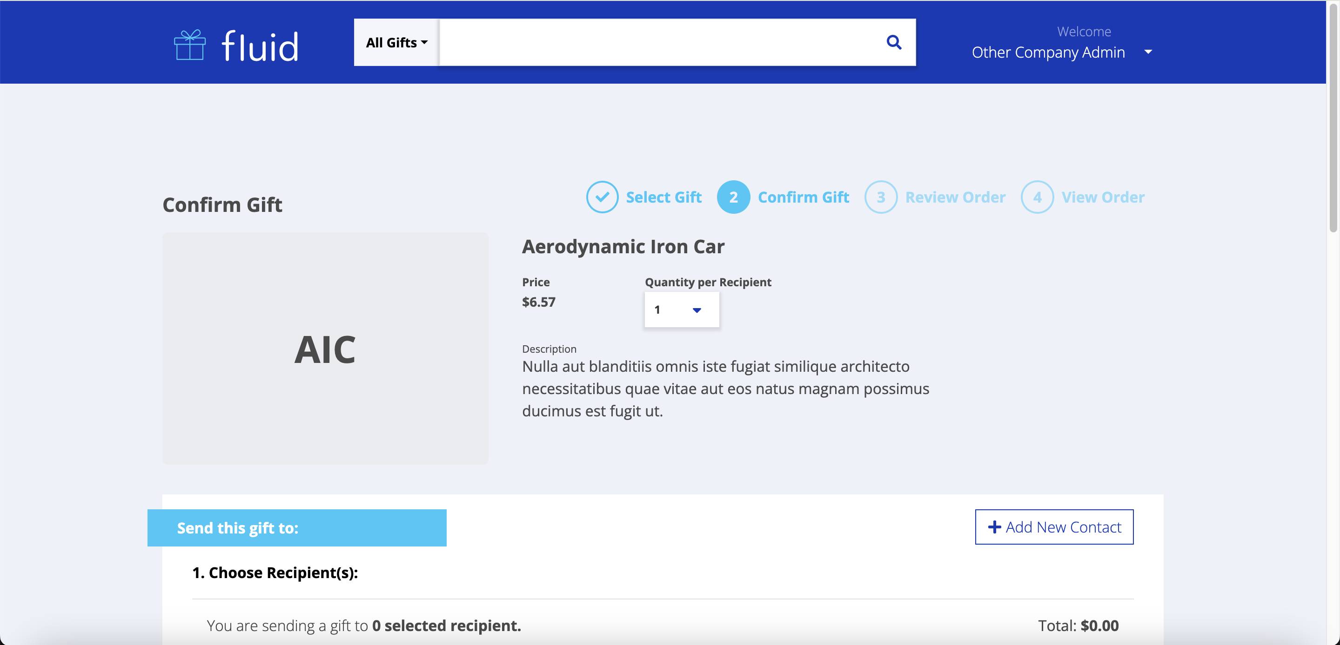Viewport: 1340px width, 645px height.
Task: Select the Review Order step label
Action: coord(955,197)
